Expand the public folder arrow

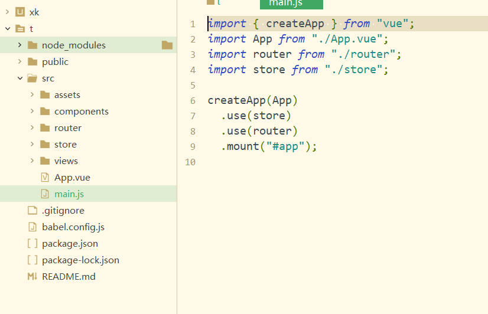click(x=19, y=61)
